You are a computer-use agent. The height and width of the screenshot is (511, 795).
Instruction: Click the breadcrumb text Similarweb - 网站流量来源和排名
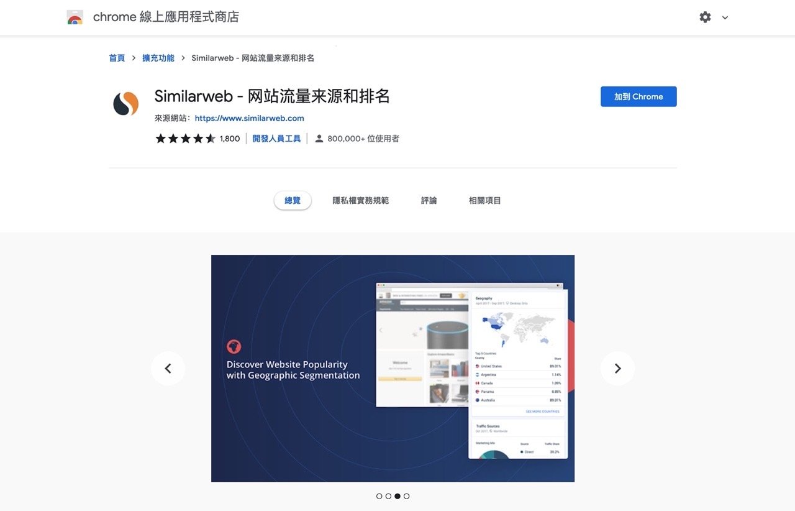coord(253,58)
